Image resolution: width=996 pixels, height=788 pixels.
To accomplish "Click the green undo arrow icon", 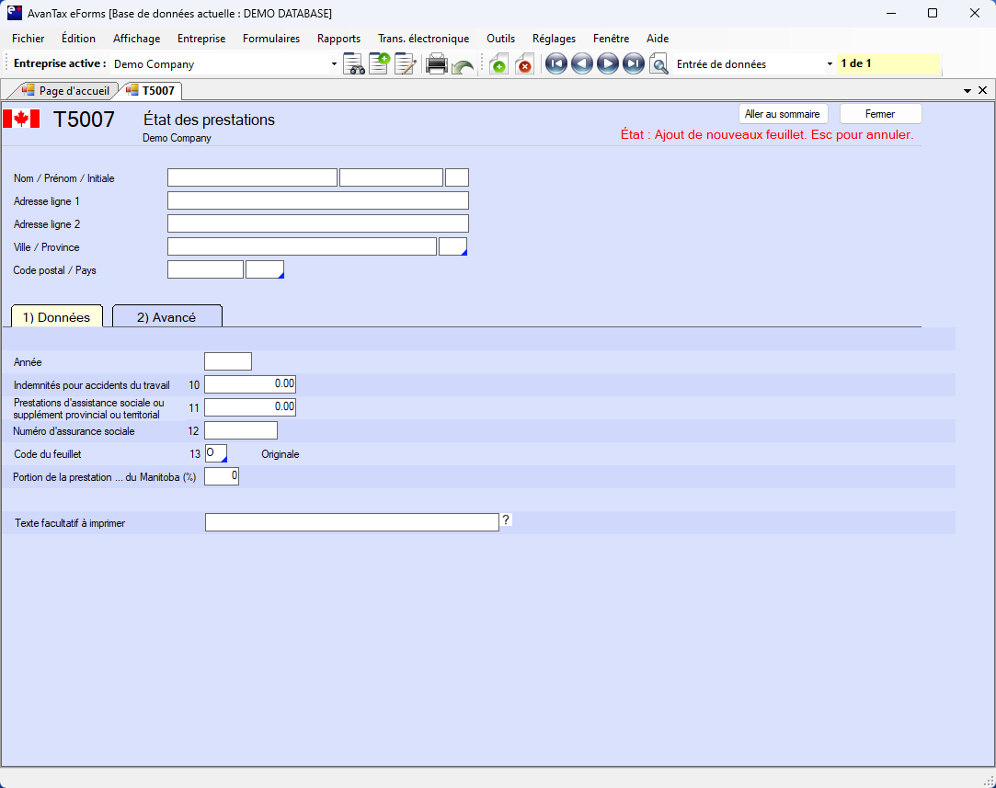I will [463, 65].
